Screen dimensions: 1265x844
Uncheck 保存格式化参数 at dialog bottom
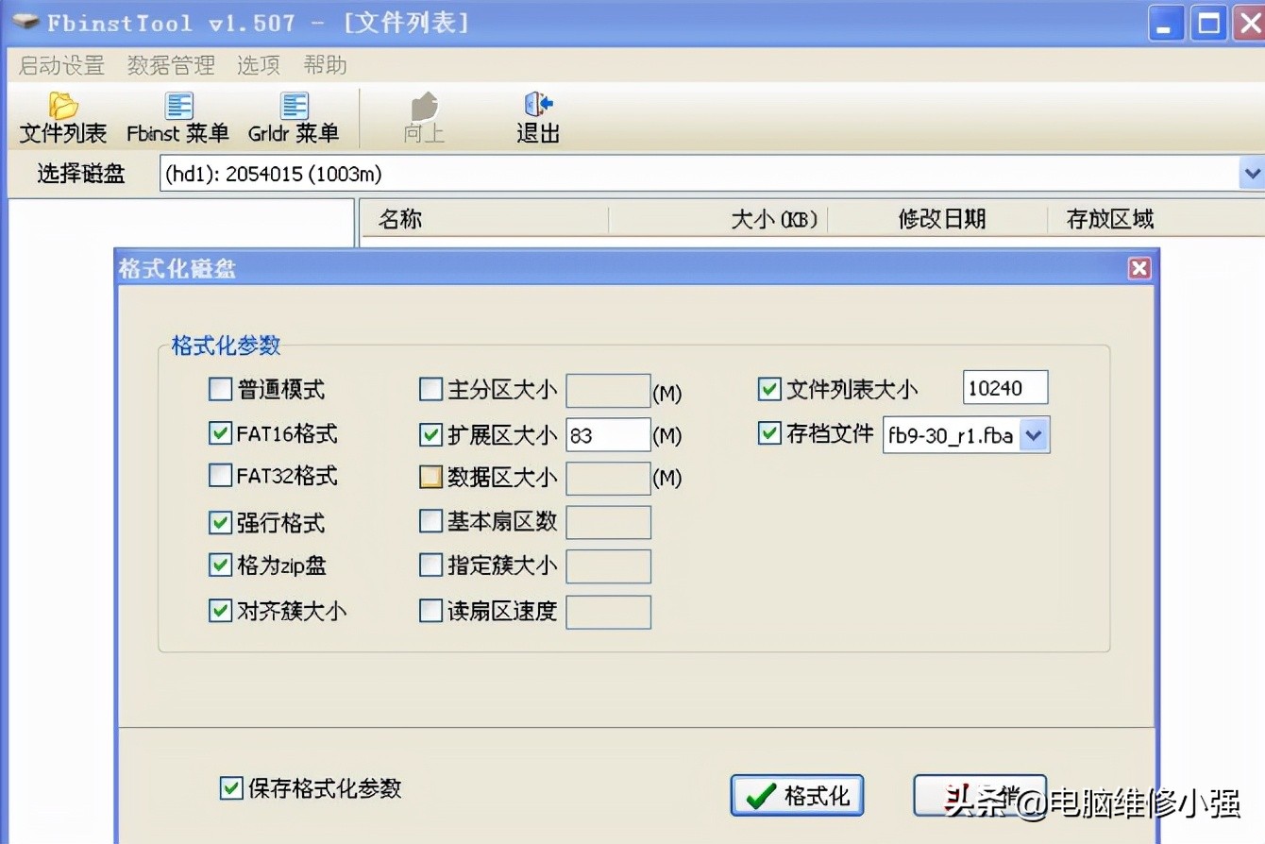coord(230,787)
